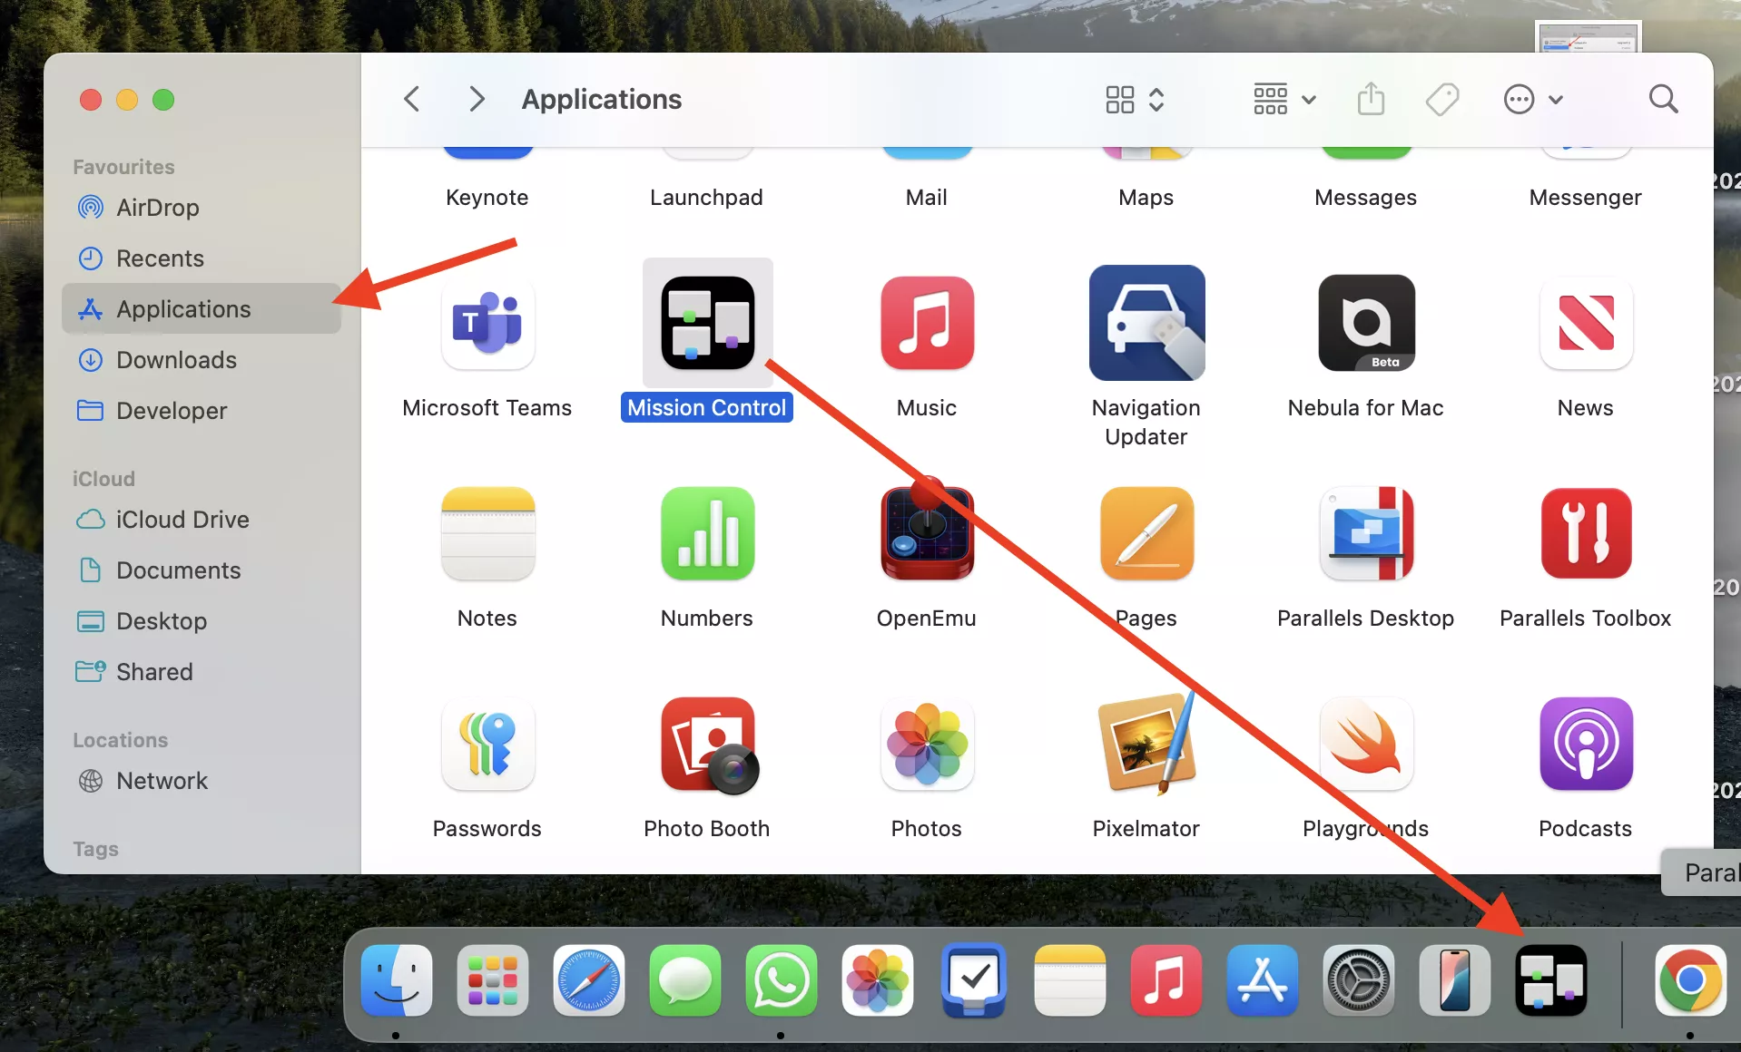This screenshot has width=1741, height=1052.
Task: Click the Parallels Toolbox app icon
Action: coord(1585,533)
